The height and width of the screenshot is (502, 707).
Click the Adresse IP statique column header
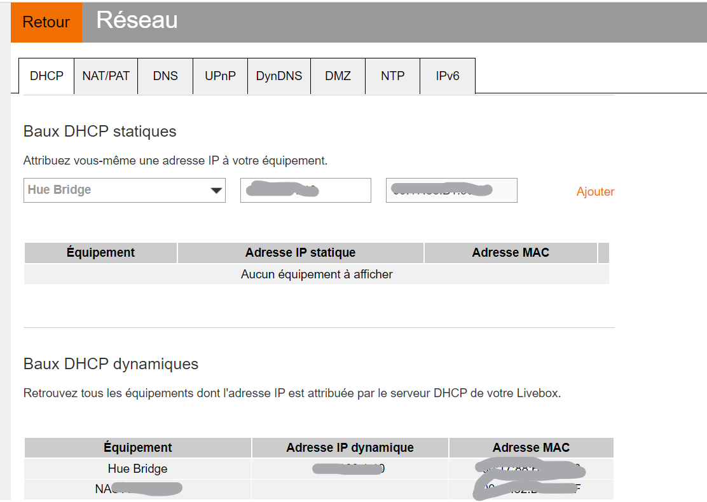tap(300, 252)
